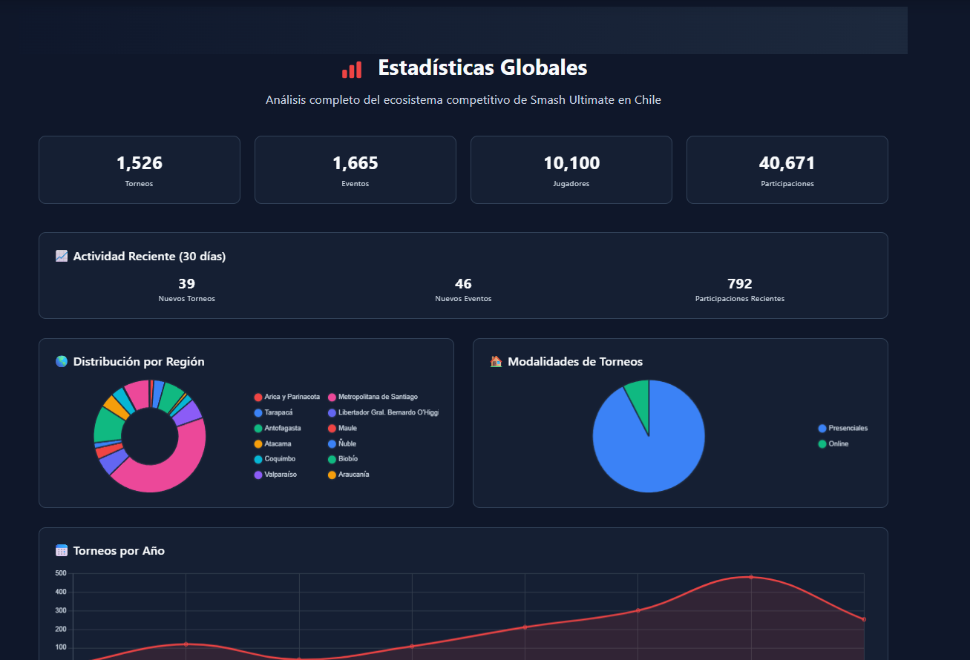Click the calendar icon beside Torneos por Año
This screenshot has height=660, width=970.
tap(62, 551)
